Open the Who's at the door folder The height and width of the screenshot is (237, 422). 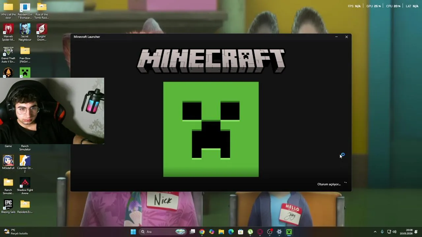8,11
